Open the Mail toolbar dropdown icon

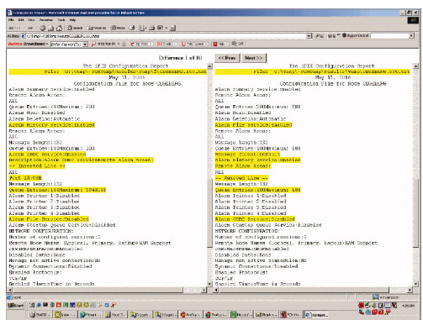pos(143,28)
